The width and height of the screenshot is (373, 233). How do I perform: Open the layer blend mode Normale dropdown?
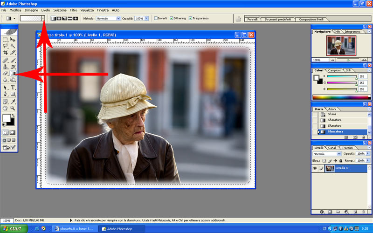tap(339, 154)
